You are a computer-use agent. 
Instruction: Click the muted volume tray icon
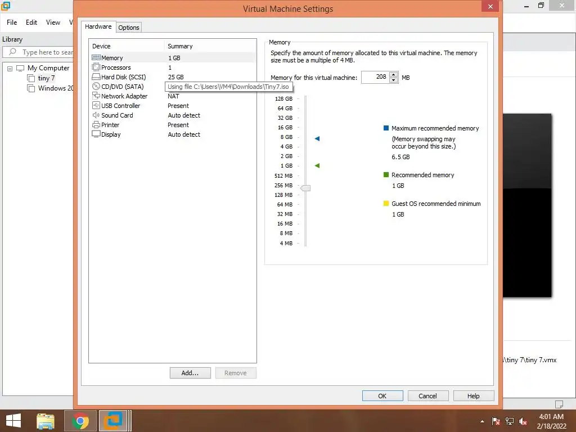point(523,421)
